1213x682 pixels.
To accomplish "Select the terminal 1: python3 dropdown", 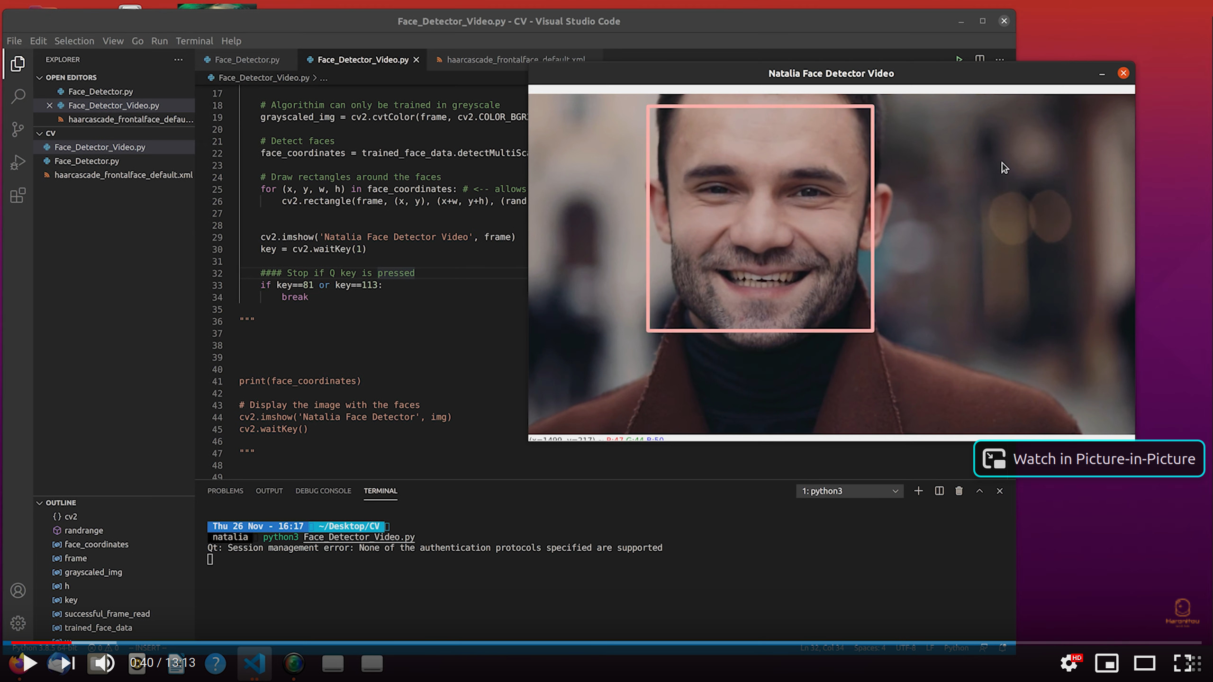I will pos(850,491).
